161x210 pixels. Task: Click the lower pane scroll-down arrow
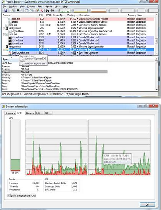click(157, 90)
